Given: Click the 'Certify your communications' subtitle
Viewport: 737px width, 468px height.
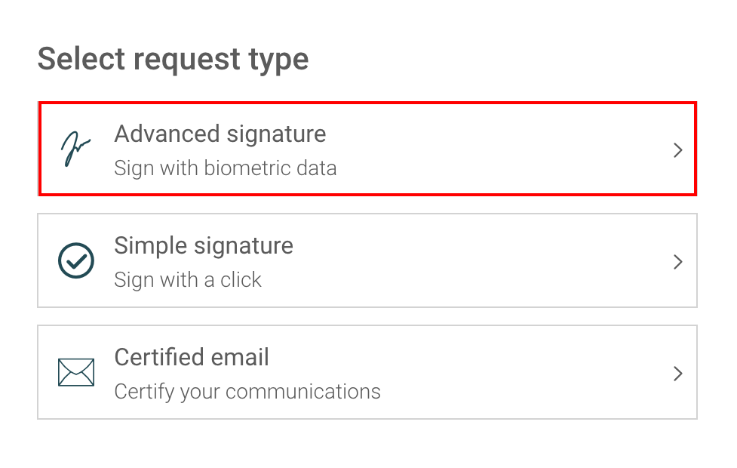Looking at the screenshot, I should [247, 391].
